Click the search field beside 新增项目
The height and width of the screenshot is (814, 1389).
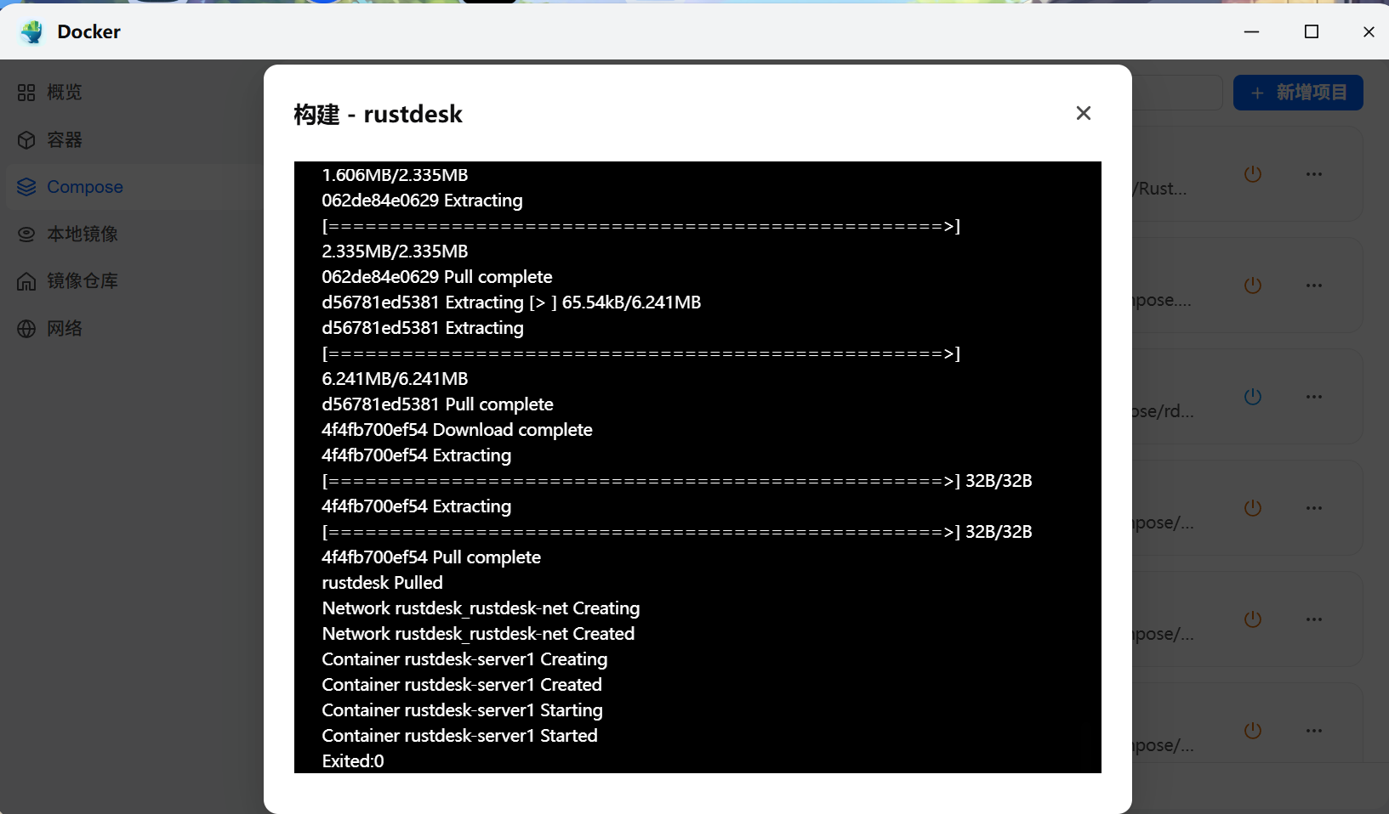click(1177, 93)
